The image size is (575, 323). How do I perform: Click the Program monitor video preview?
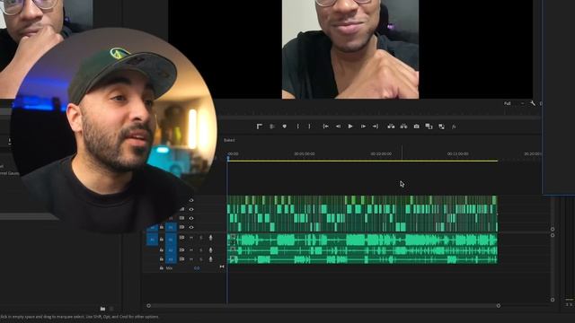pyautogui.click(x=350, y=49)
